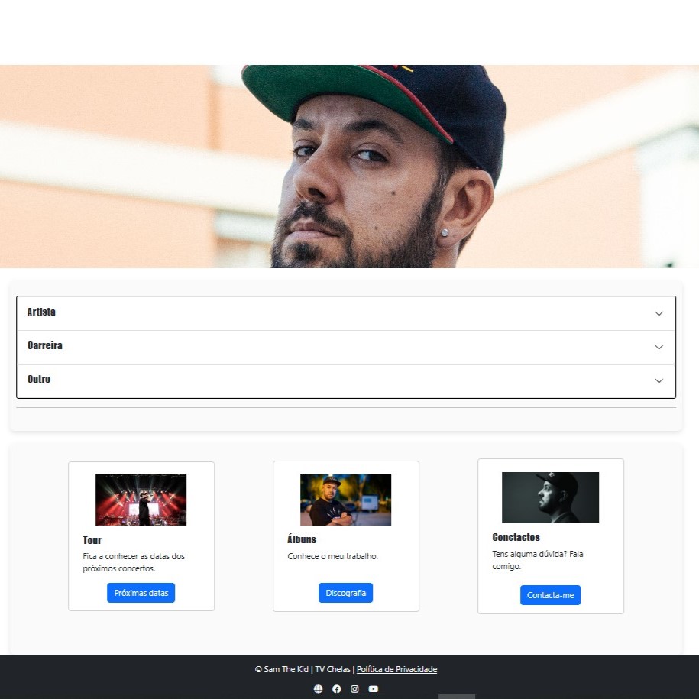The height and width of the screenshot is (699, 699).
Task: Expand the Outro accordion chevron
Action: (659, 380)
